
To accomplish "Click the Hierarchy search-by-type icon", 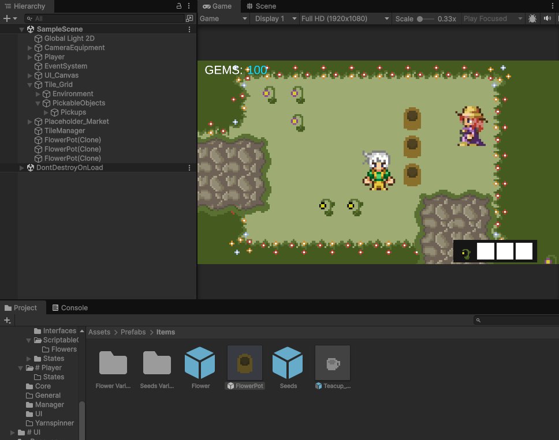I will click(x=189, y=18).
